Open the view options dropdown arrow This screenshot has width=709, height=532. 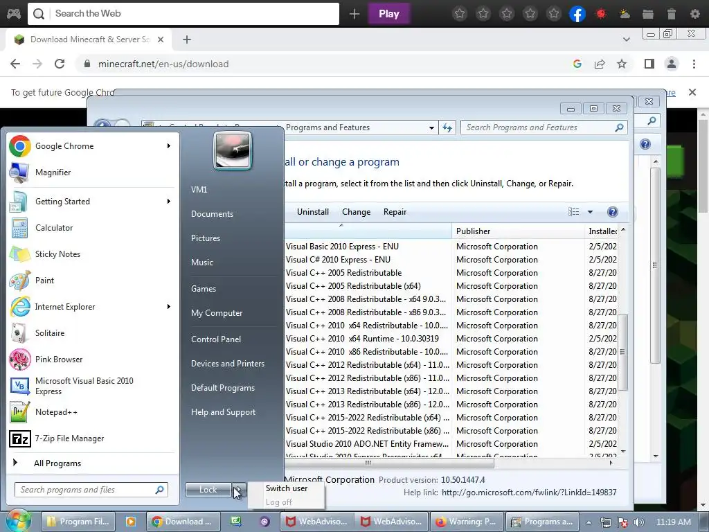tap(590, 212)
